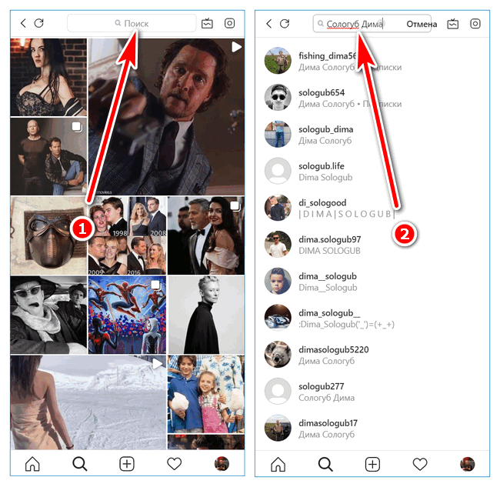Open the tuxedo couple carousel post
This screenshot has width=500, height=487.
(206, 235)
